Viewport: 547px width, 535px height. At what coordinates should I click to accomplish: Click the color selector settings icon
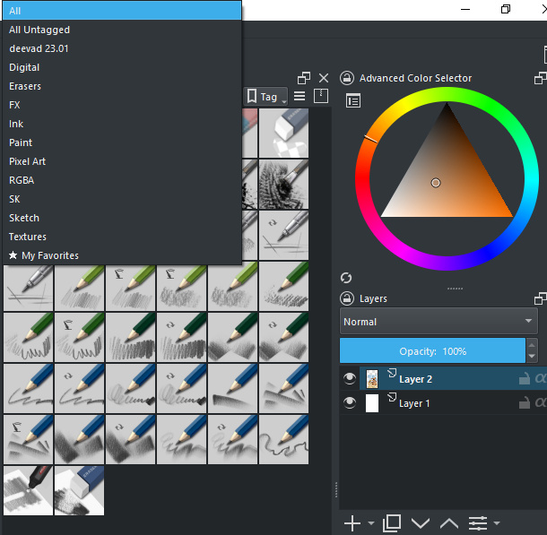(353, 101)
